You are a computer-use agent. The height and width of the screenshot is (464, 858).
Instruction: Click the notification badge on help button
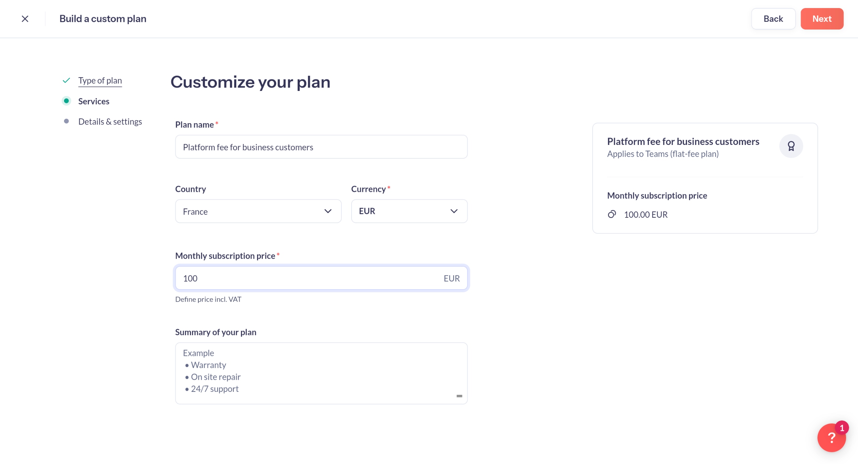coord(842,428)
